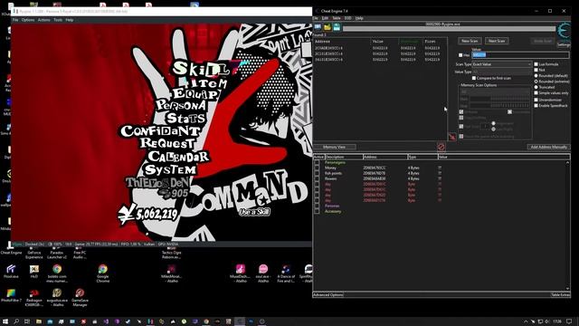Image resolution: width=579 pixels, height=326 pixels.
Task: Open Cheat Engine Table menu
Action: click(x=337, y=18)
